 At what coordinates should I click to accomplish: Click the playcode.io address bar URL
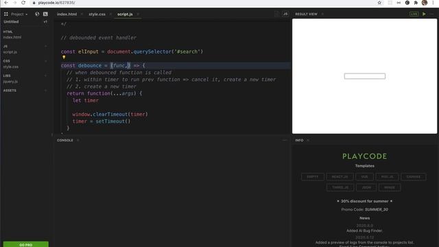click(56, 3)
